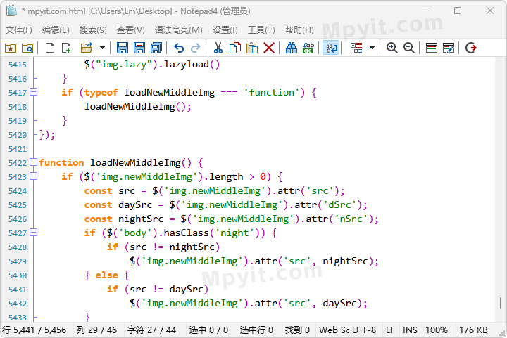Cut selection with scissors icon
Screen dimensions: 507x338
218,48
